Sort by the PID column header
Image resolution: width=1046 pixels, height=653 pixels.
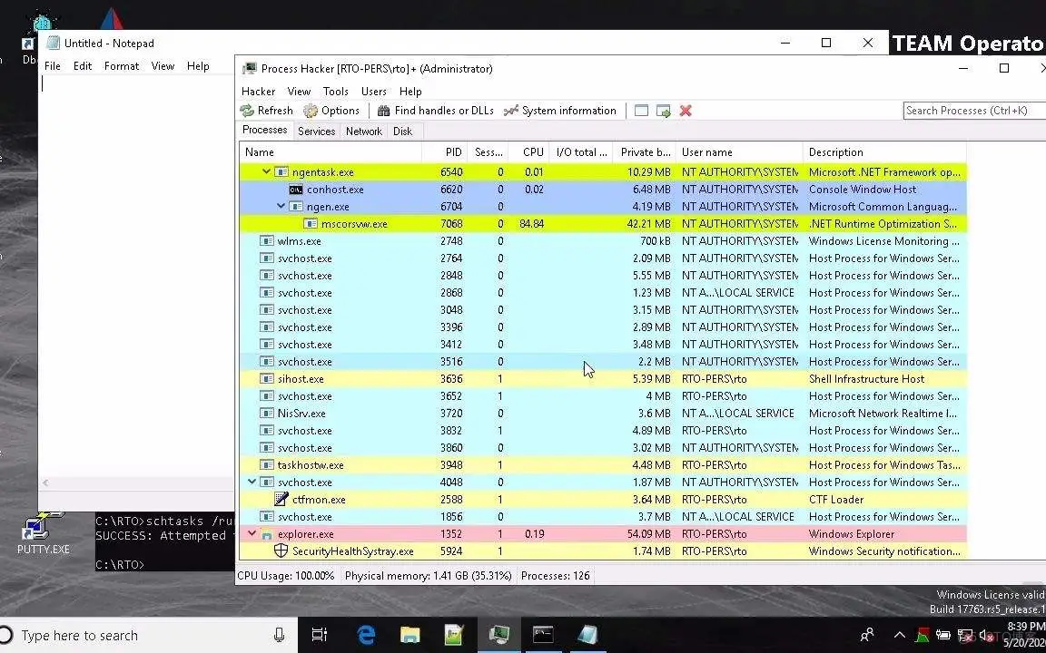tap(444, 152)
